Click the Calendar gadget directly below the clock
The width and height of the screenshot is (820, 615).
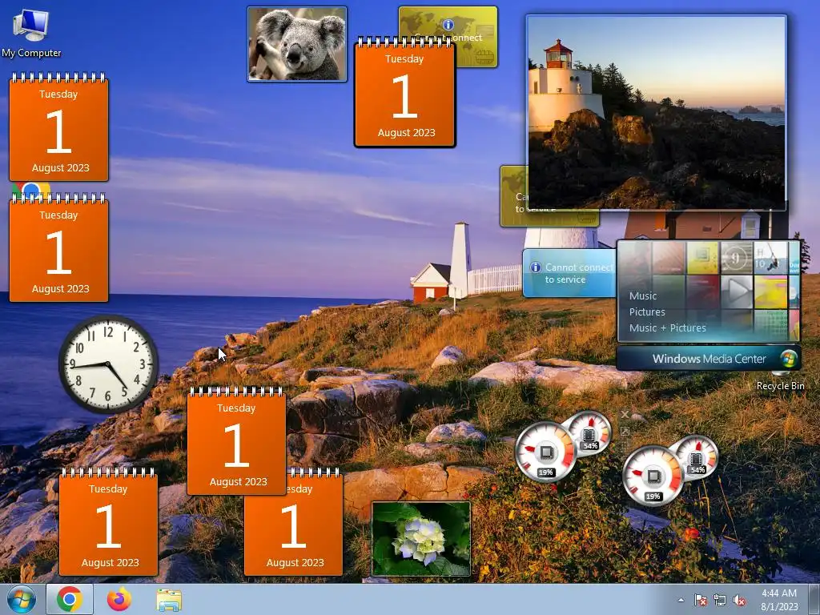click(108, 522)
